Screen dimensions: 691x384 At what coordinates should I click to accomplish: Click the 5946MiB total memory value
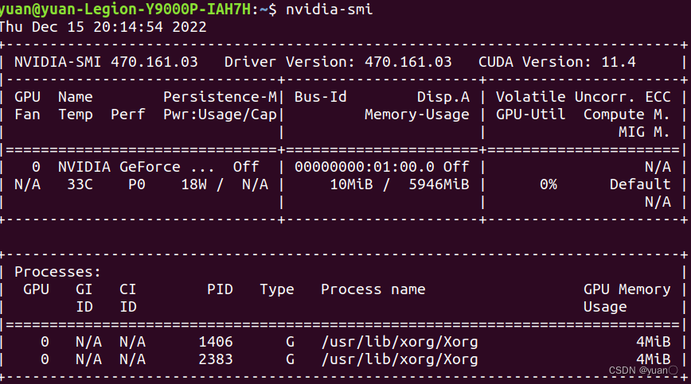[439, 184]
